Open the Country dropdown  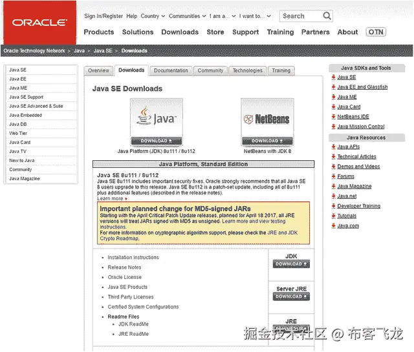coord(153,16)
